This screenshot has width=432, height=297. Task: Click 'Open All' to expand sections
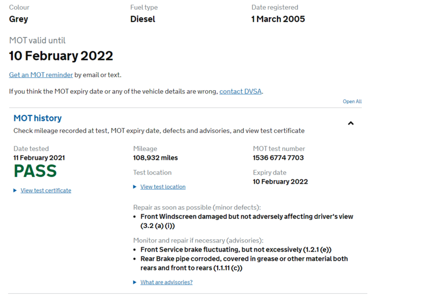[352, 102]
